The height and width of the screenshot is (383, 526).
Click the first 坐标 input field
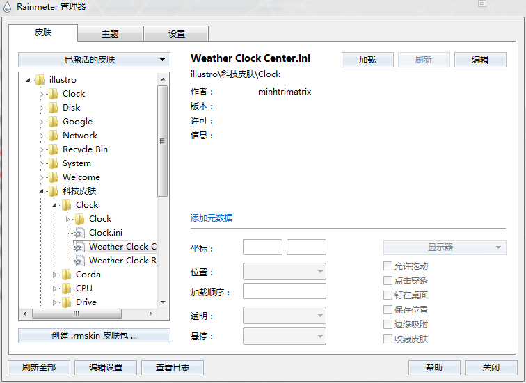pyautogui.click(x=263, y=247)
